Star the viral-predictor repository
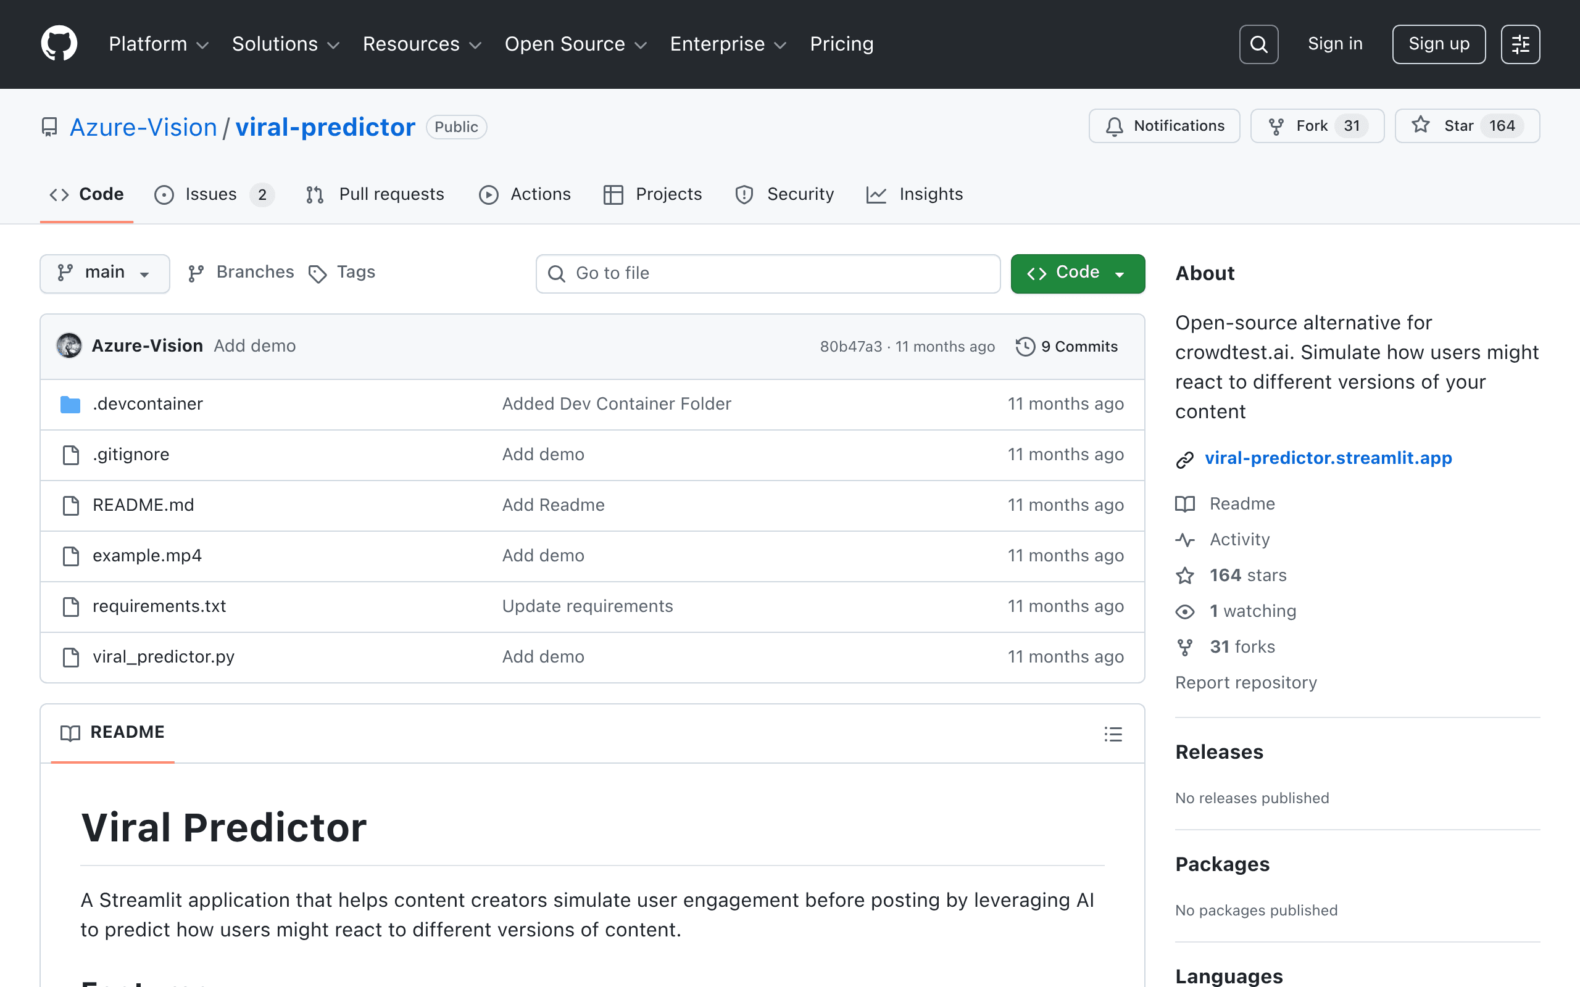 1467,126
